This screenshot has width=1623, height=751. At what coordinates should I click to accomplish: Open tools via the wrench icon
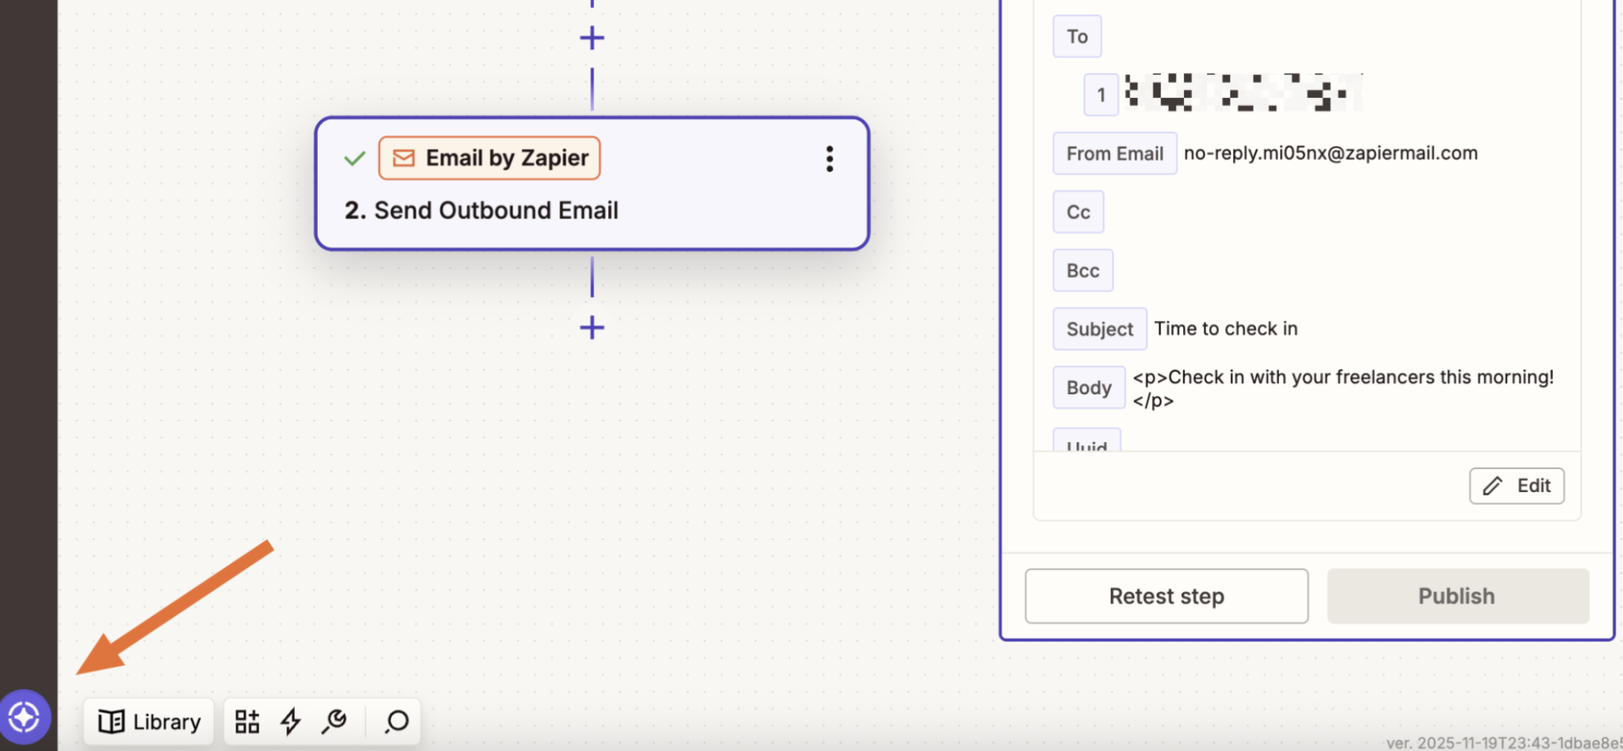click(334, 720)
